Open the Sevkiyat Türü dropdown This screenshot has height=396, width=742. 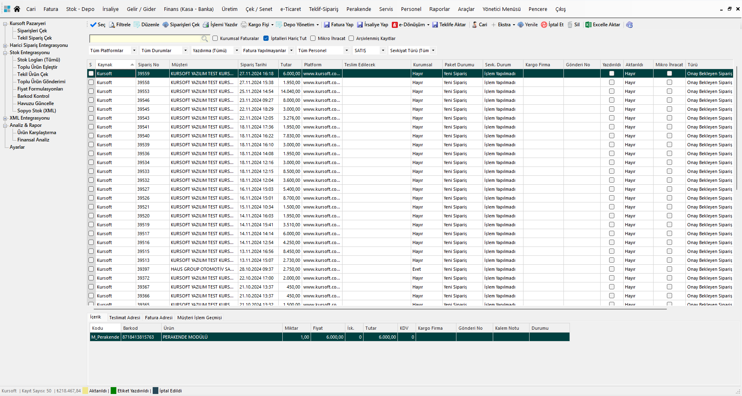point(412,51)
